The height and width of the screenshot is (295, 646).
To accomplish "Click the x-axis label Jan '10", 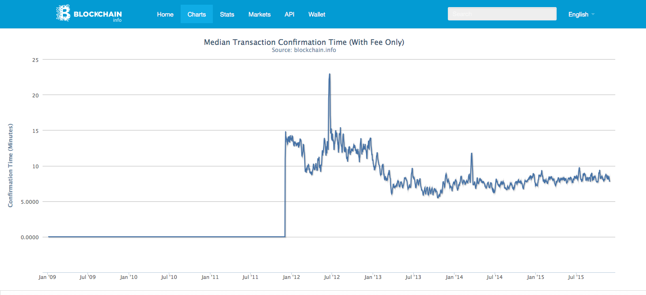I will [x=129, y=277].
